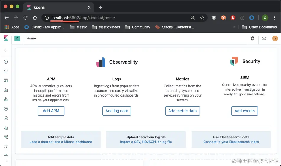281x166 pixels.
Task: Click the zoom magnifier icon in address bar
Action: pyautogui.click(x=193, y=18)
